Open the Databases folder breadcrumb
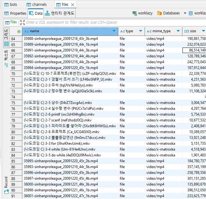The height and width of the screenshot is (199, 206). (168, 13)
